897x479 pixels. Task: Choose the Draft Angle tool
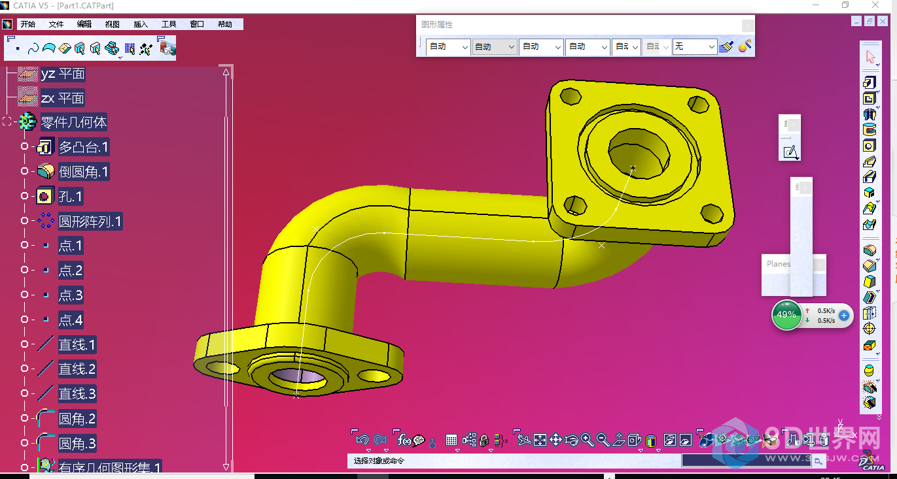point(869,281)
